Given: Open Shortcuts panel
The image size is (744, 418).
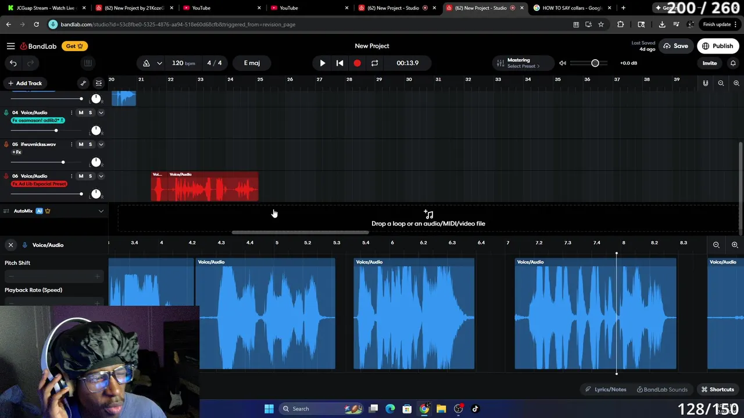Looking at the screenshot, I should pyautogui.click(x=718, y=390).
